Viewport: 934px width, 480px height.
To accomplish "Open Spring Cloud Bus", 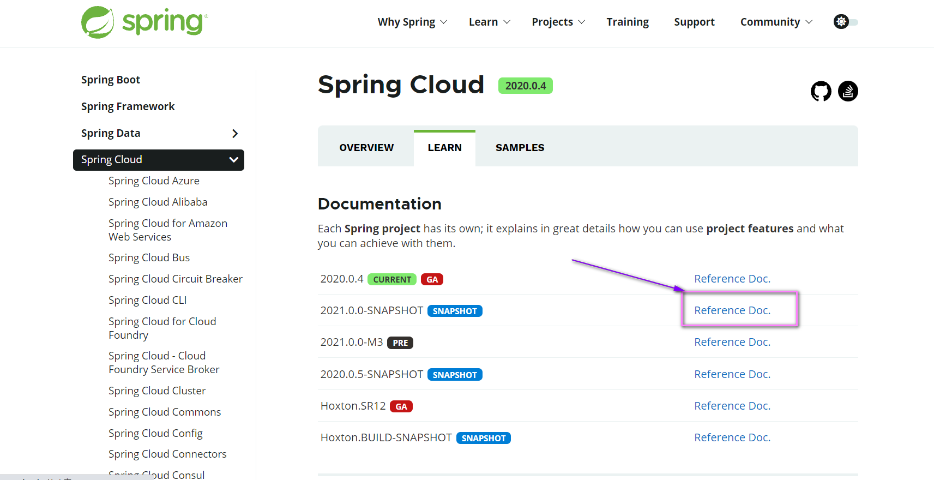I will coord(149,257).
